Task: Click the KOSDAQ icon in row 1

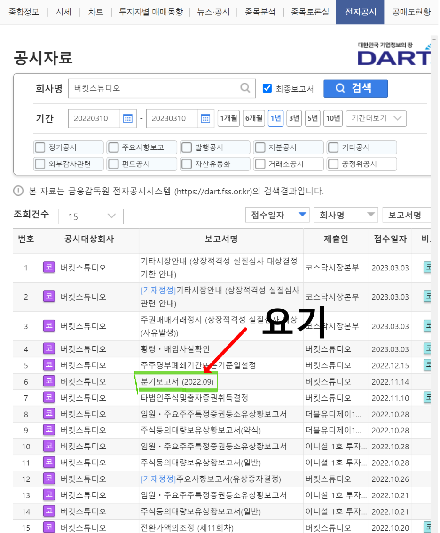Action: point(49,267)
